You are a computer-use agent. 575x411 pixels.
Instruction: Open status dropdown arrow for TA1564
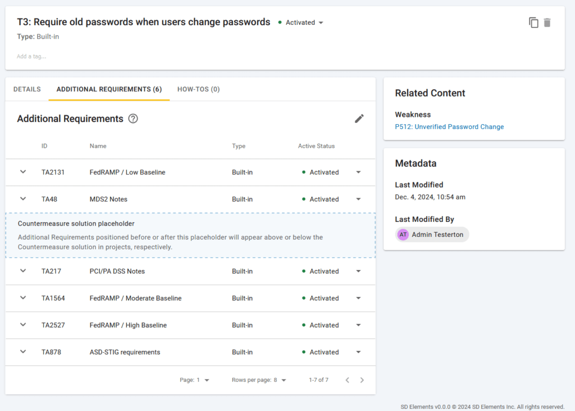tap(359, 298)
